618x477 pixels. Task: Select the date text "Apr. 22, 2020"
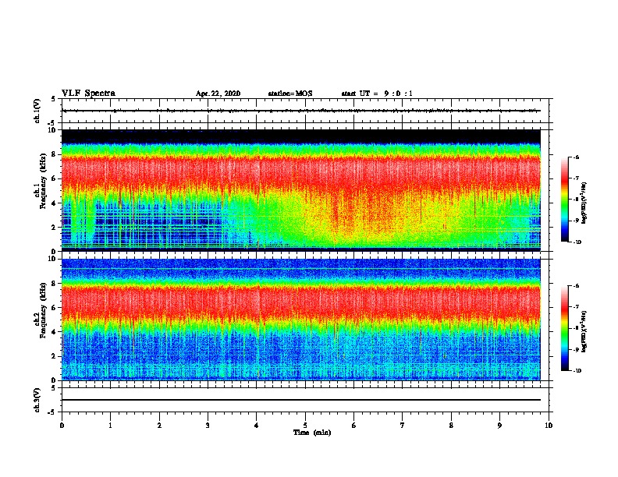coord(218,94)
